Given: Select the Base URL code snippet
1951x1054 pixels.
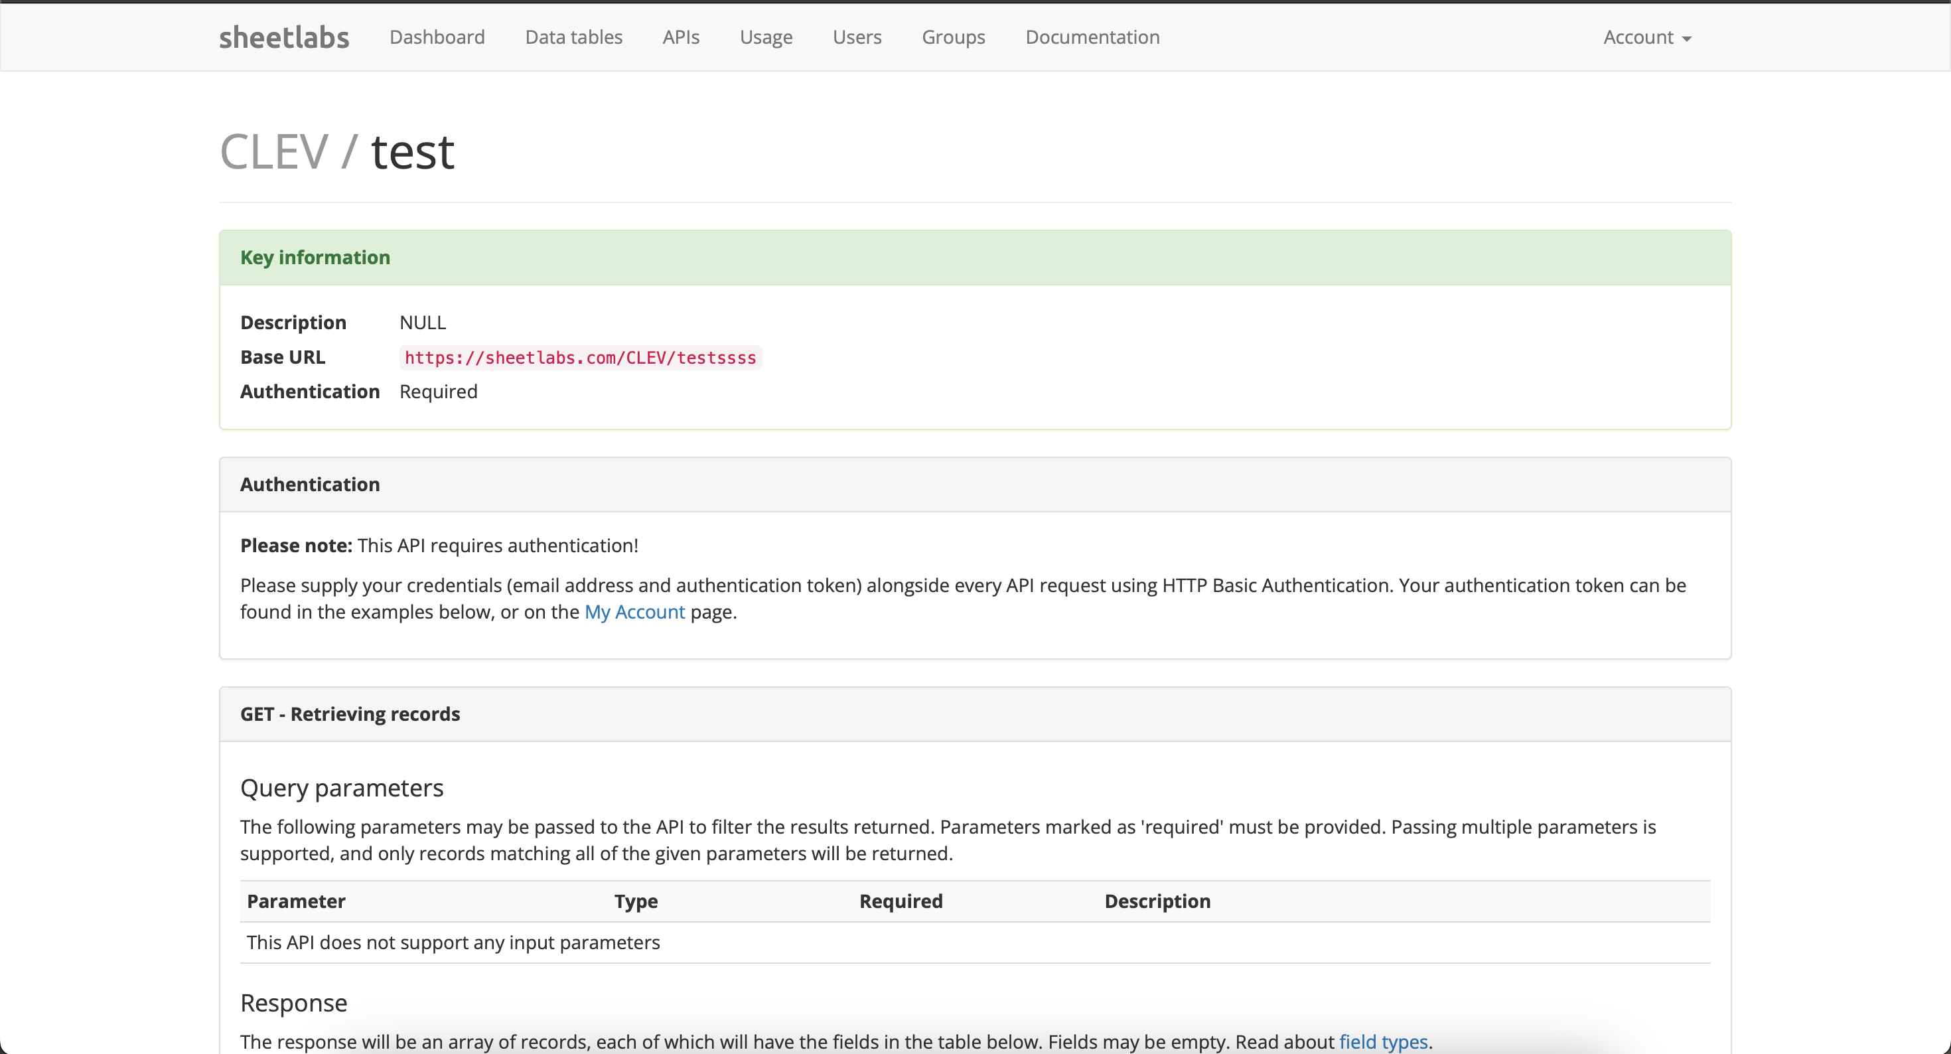Looking at the screenshot, I should (580, 358).
